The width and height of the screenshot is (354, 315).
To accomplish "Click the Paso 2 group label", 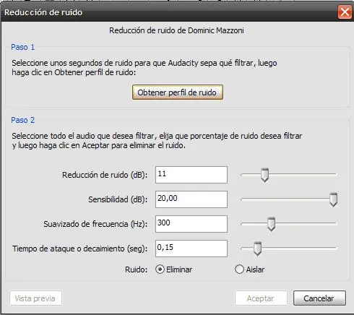I will [23, 120].
